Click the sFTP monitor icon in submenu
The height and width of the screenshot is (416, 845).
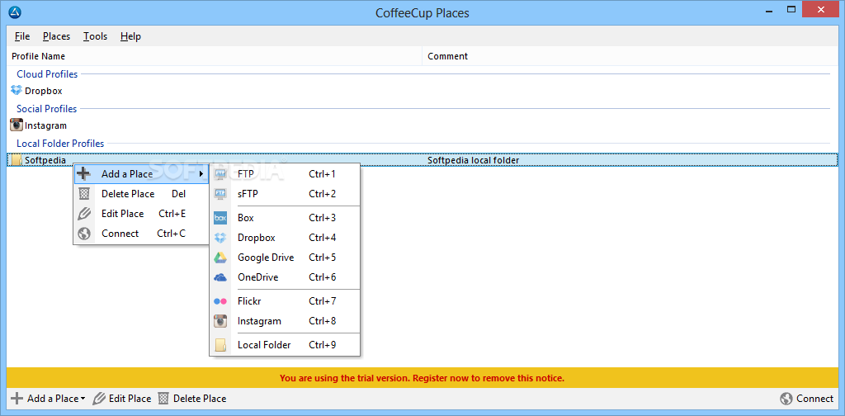220,194
